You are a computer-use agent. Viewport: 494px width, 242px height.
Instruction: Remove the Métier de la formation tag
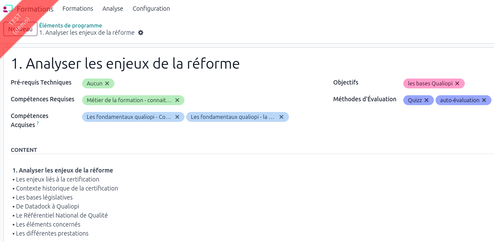coord(177,100)
